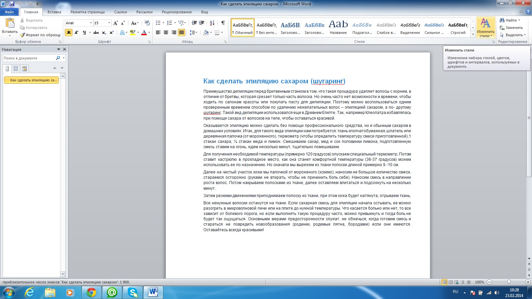Set paragraph alignment to Justify
The image size is (532, 299).
pos(182,33)
